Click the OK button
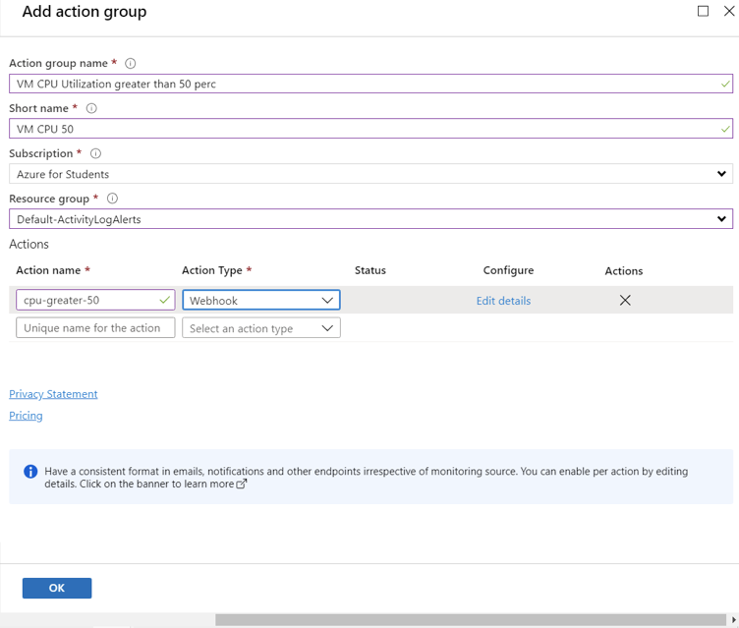739x628 pixels. [57, 588]
